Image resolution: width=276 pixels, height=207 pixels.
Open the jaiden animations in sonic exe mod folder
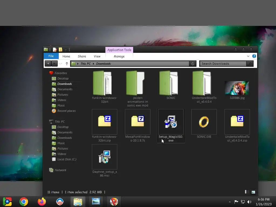click(x=137, y=88)
